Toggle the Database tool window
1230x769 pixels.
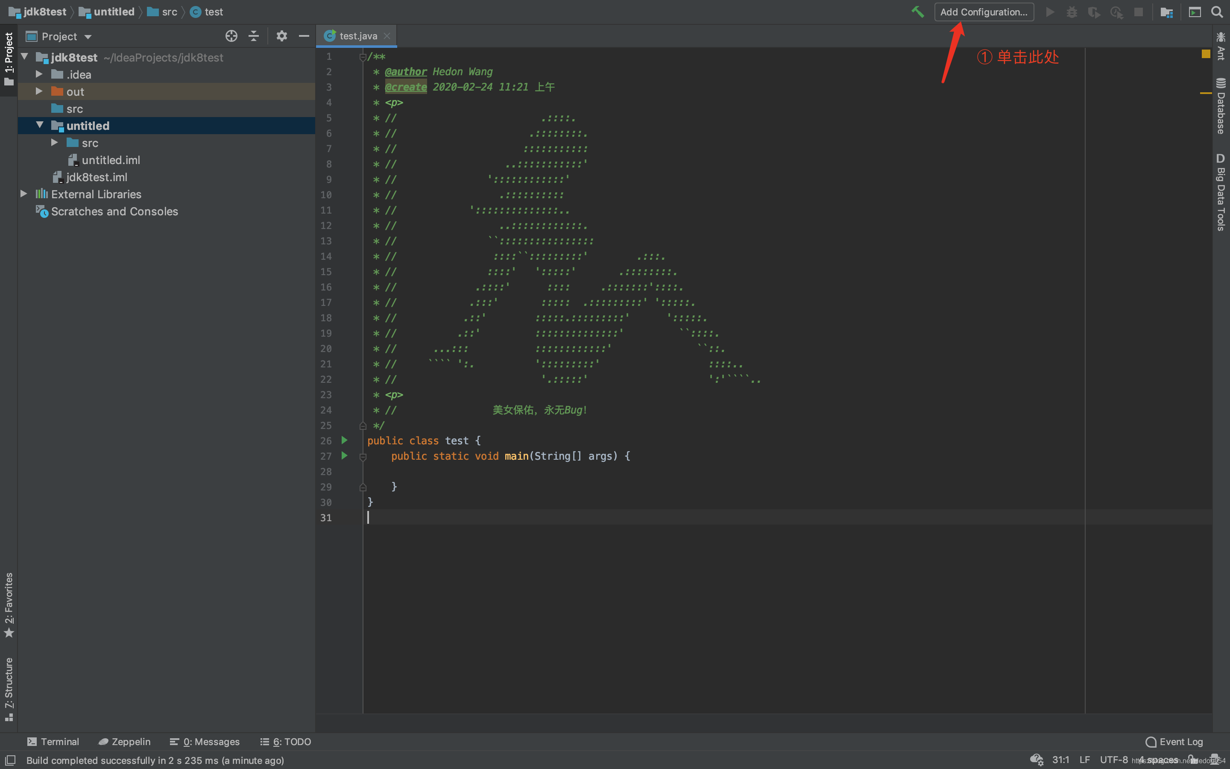(x=1221, y=106)
